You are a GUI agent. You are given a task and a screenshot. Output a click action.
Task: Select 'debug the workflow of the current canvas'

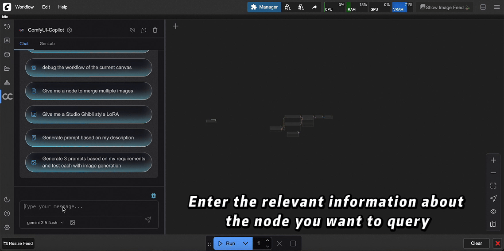coord(89,67)
